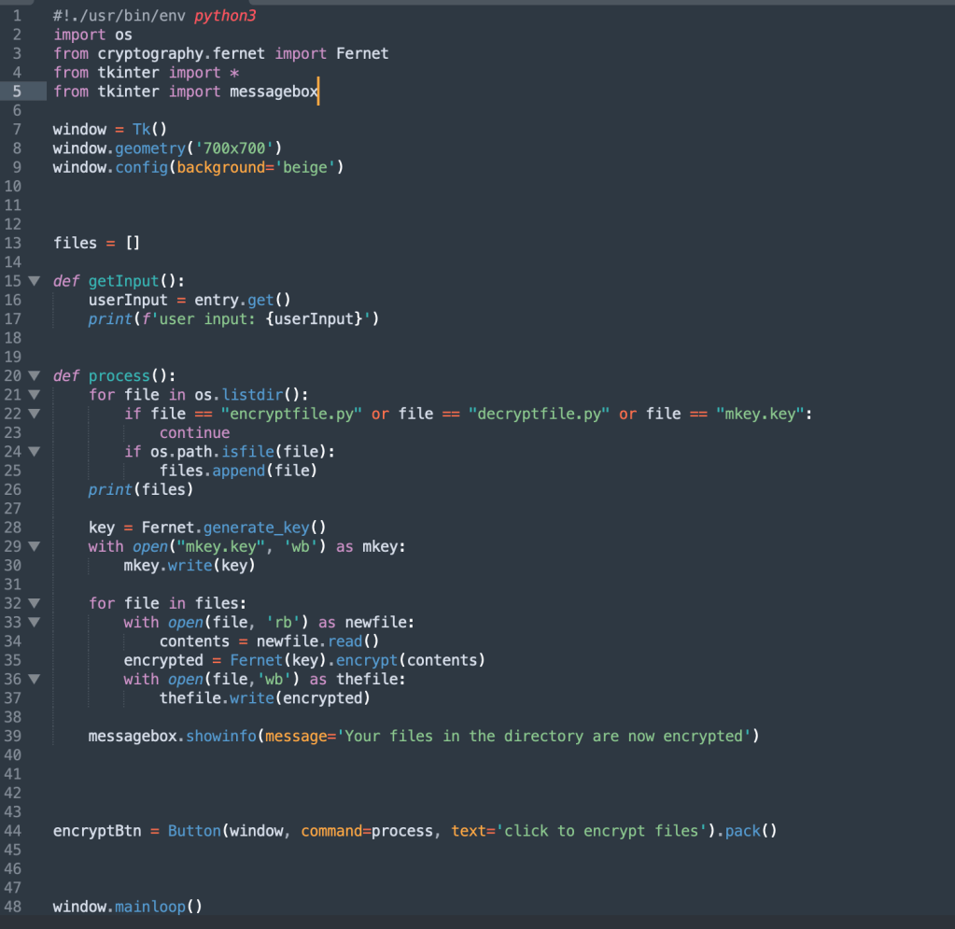Screen dimensions: 955x929
Task: Fold the with open 'wb' thefile block
Action: tap(35, 679)
